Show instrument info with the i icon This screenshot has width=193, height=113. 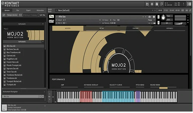tap(154, 17)
